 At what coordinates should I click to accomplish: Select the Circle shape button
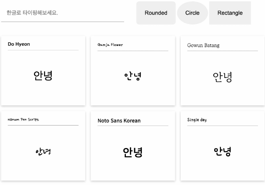(192, 13)
